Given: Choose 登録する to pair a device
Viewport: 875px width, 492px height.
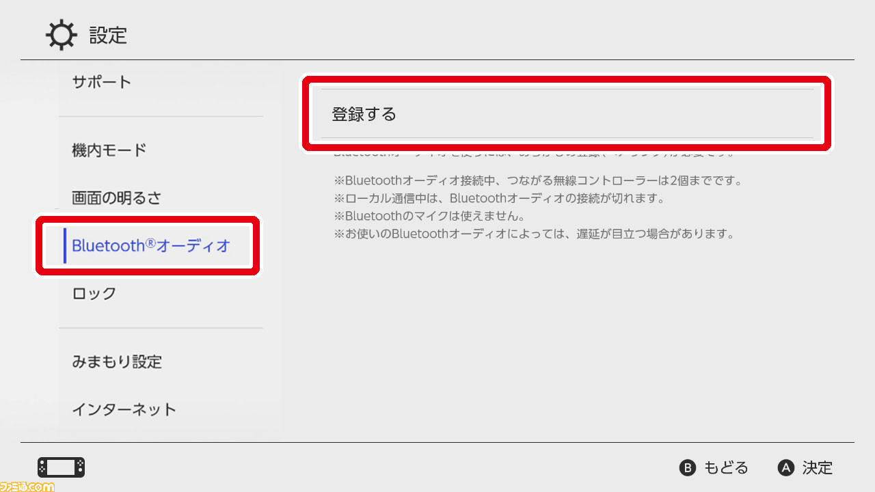Looking at the screenshot, I should click(567, 114).
